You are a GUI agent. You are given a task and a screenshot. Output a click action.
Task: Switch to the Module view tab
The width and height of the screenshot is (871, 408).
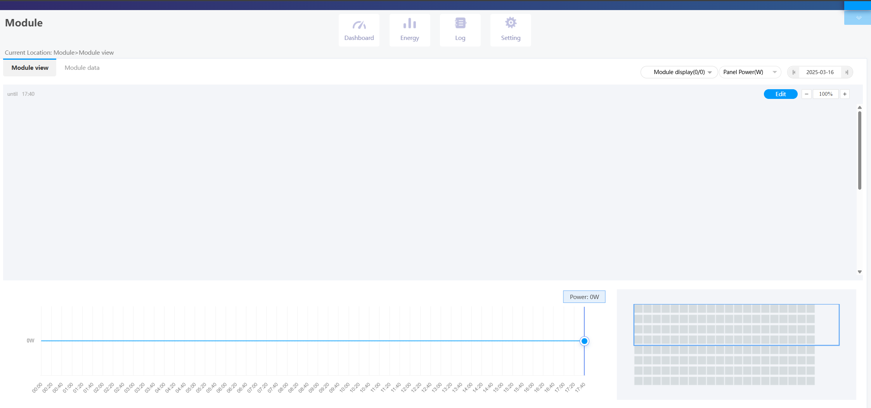pyautogui.click(x=30, y=68)
